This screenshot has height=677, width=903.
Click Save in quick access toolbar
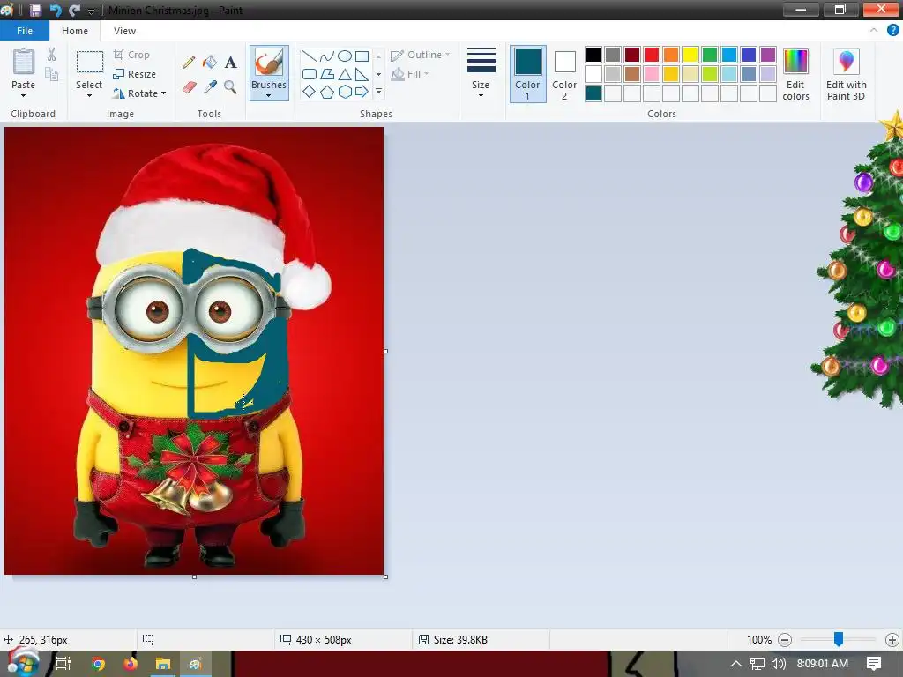tap(35, 10)
